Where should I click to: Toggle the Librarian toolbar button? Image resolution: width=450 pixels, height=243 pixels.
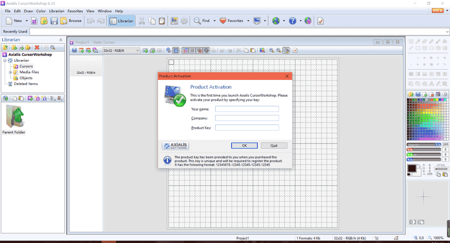(122, 21)
